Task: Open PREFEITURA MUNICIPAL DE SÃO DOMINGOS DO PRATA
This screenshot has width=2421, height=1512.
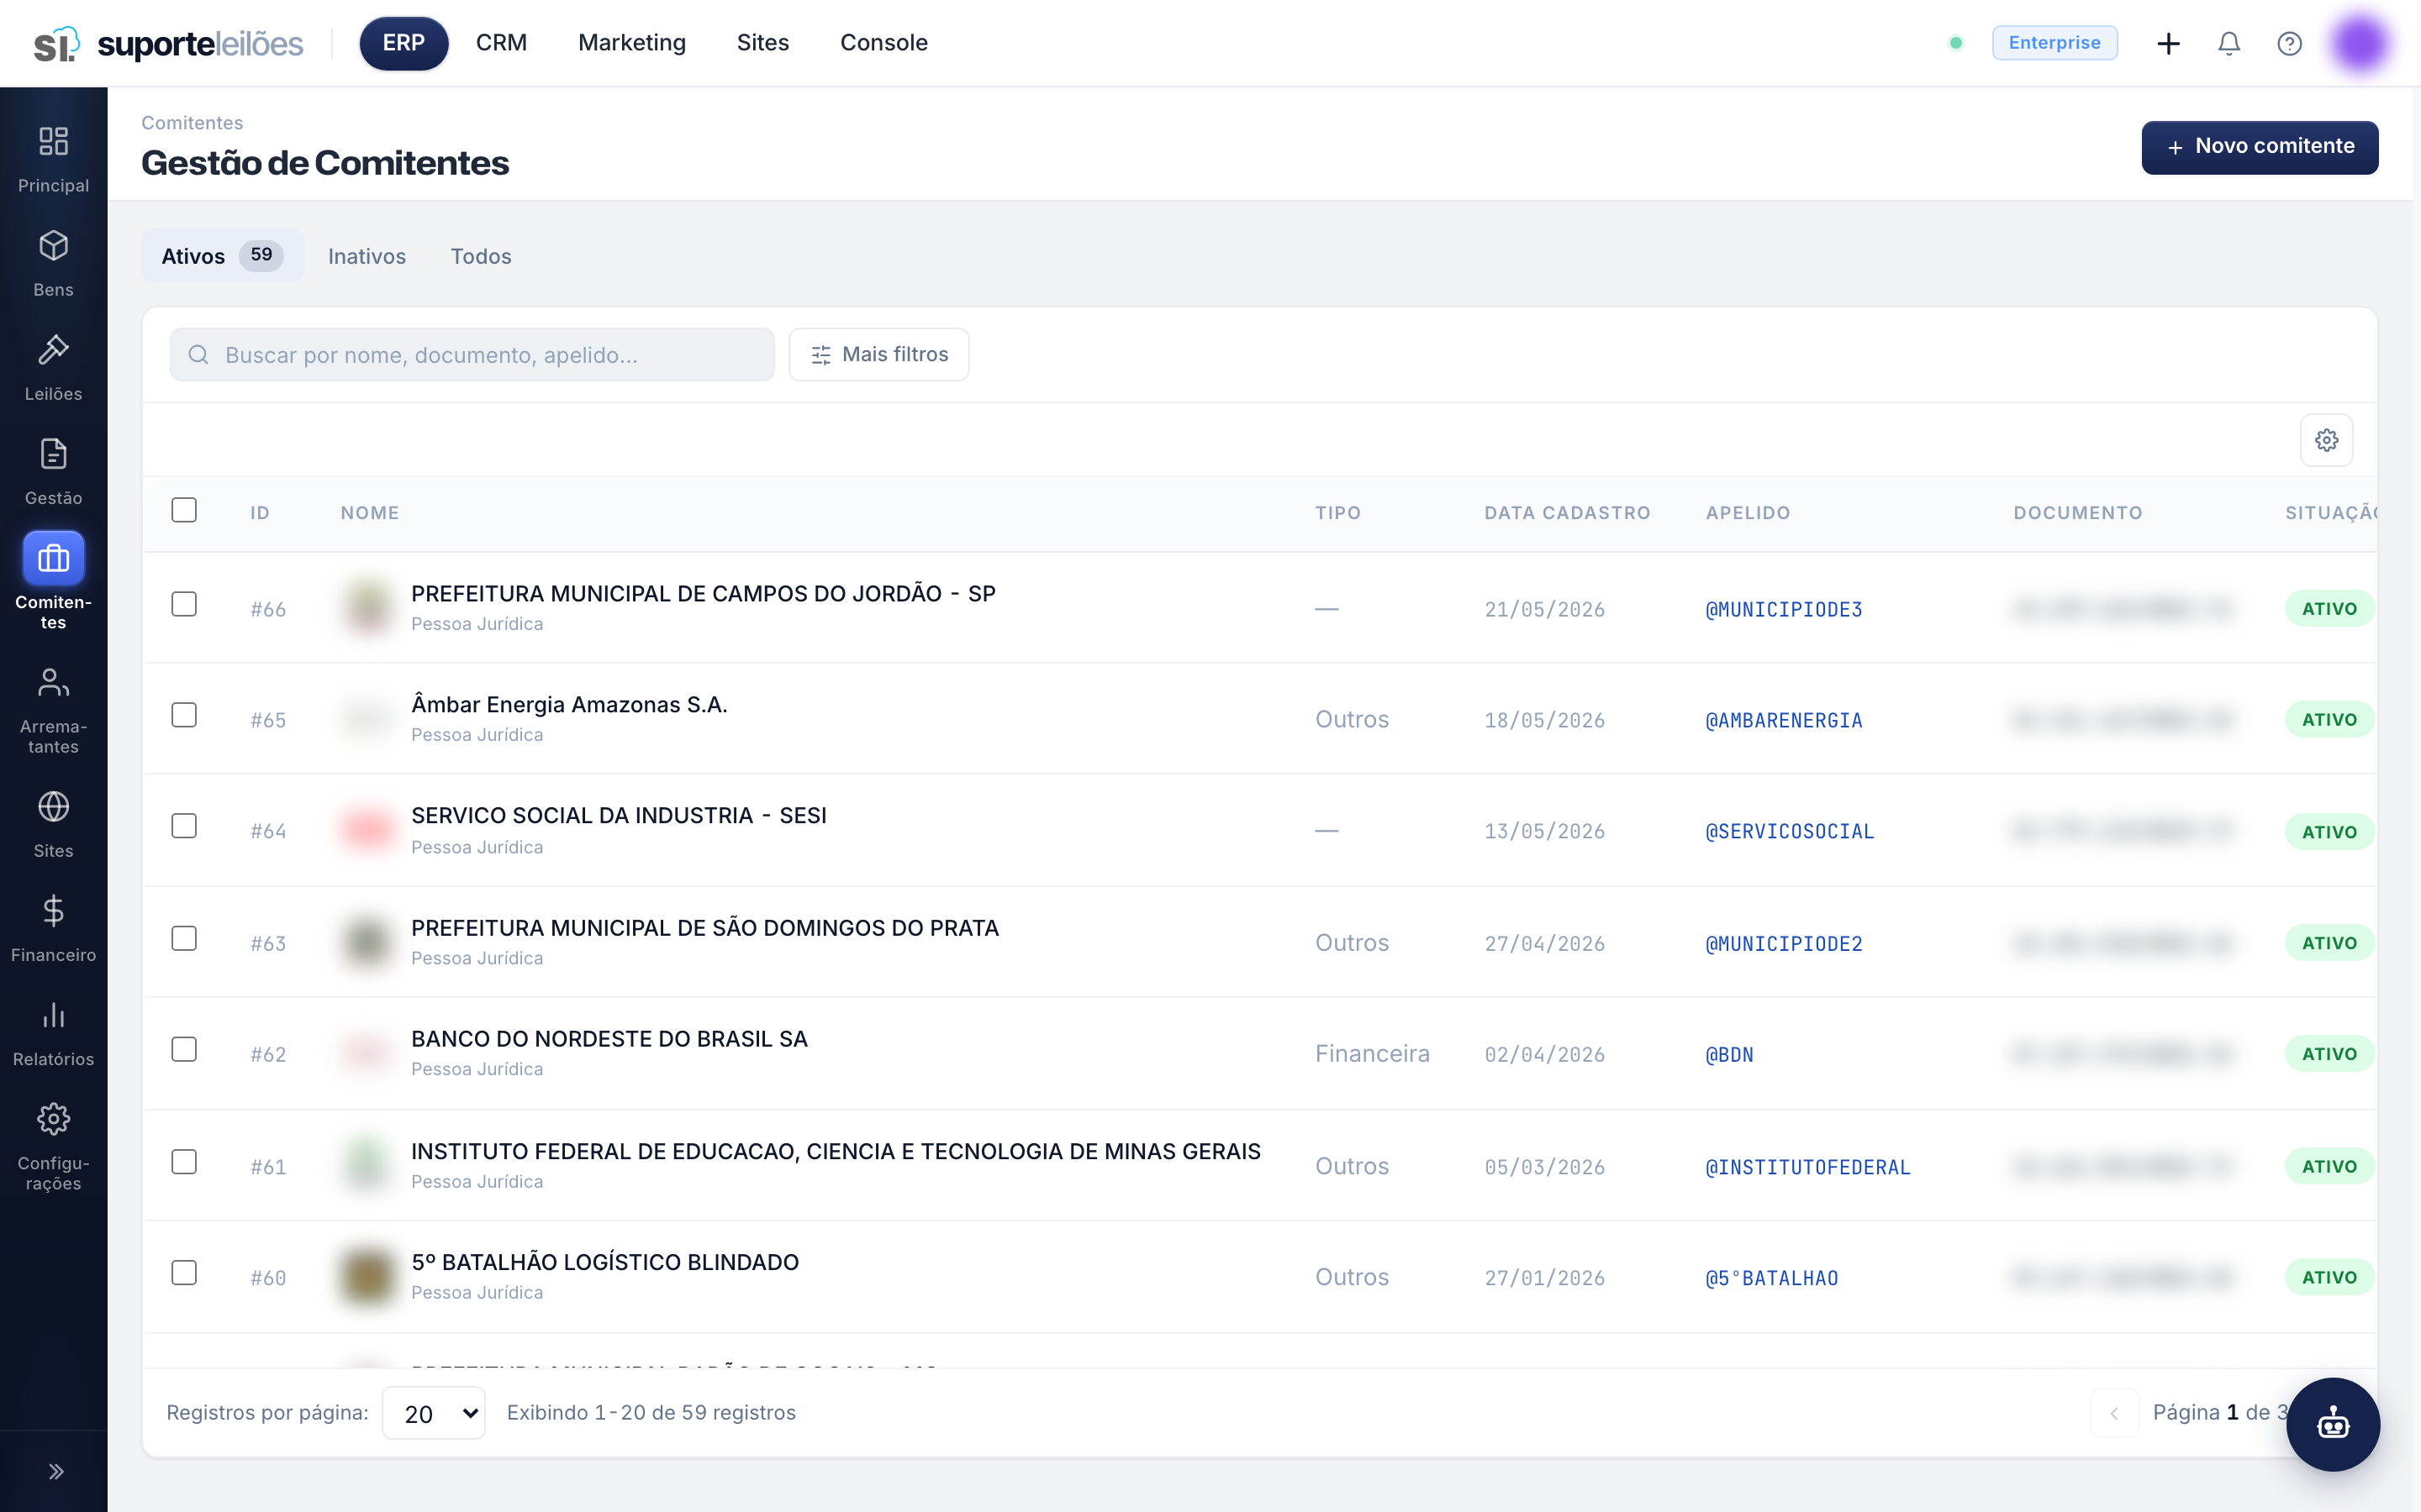Action: [x=704, y=928]
